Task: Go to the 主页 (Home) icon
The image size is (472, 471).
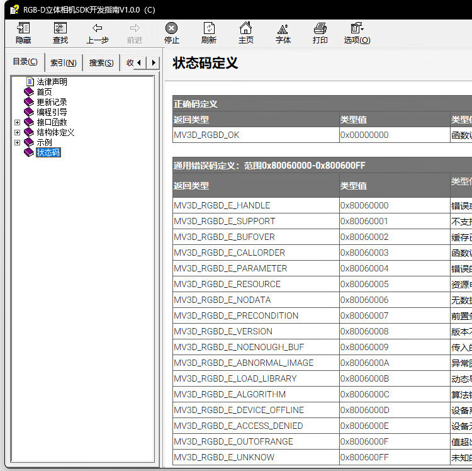Action: pos(245,29)
